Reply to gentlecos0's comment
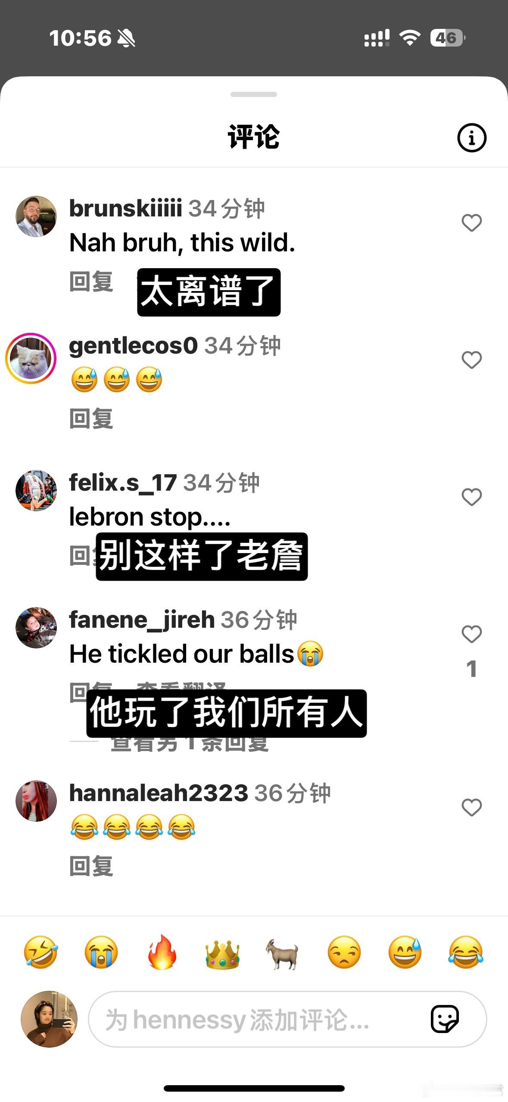 [x=91, y=418]
